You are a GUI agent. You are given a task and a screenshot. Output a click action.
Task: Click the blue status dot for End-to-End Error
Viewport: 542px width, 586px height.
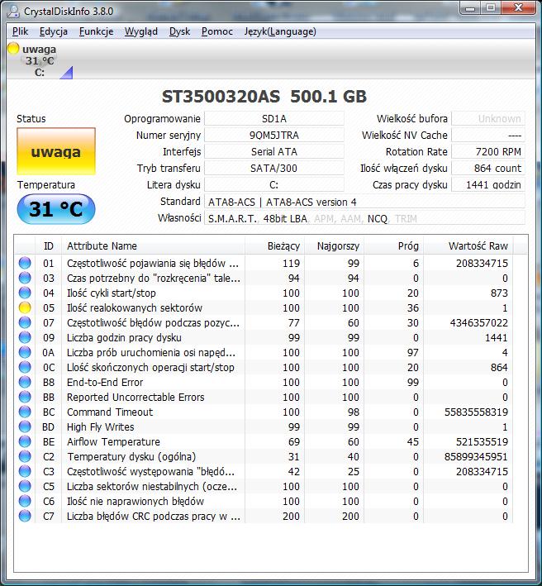coord(25,383)
